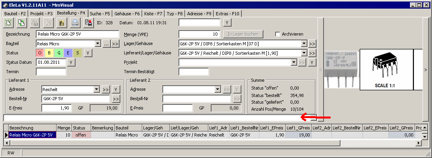Viewport: 432px width, 158px height.
Task: Click the >> button next to Bauteil
Action: 115,44
